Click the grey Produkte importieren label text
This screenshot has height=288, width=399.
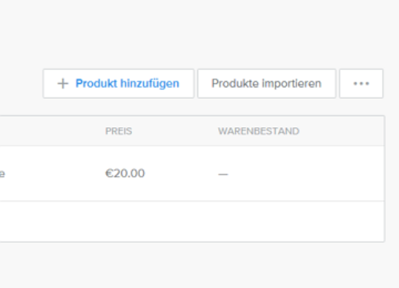(266, 83)
